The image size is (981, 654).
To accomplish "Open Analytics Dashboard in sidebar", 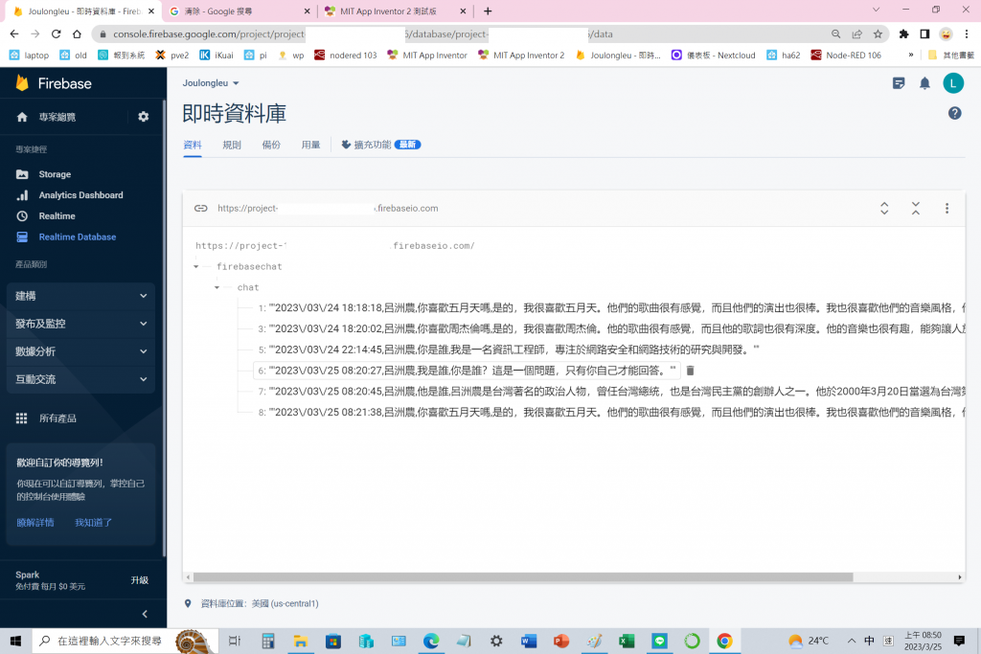I will pyautogui.click(x=80, y=195).
